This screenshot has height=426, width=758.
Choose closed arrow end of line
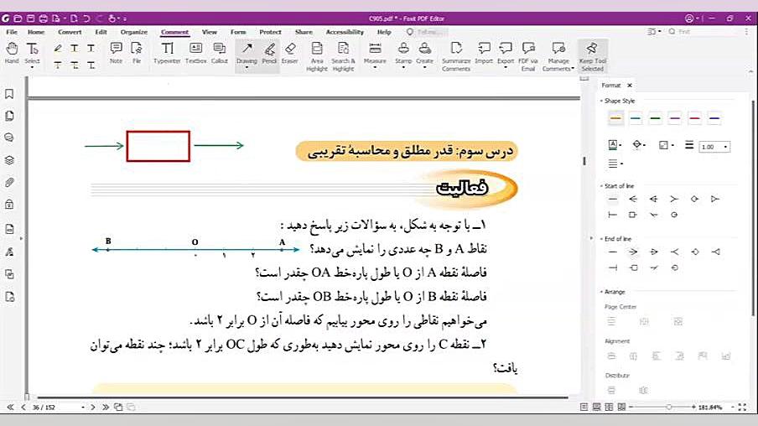pos(654,252)
